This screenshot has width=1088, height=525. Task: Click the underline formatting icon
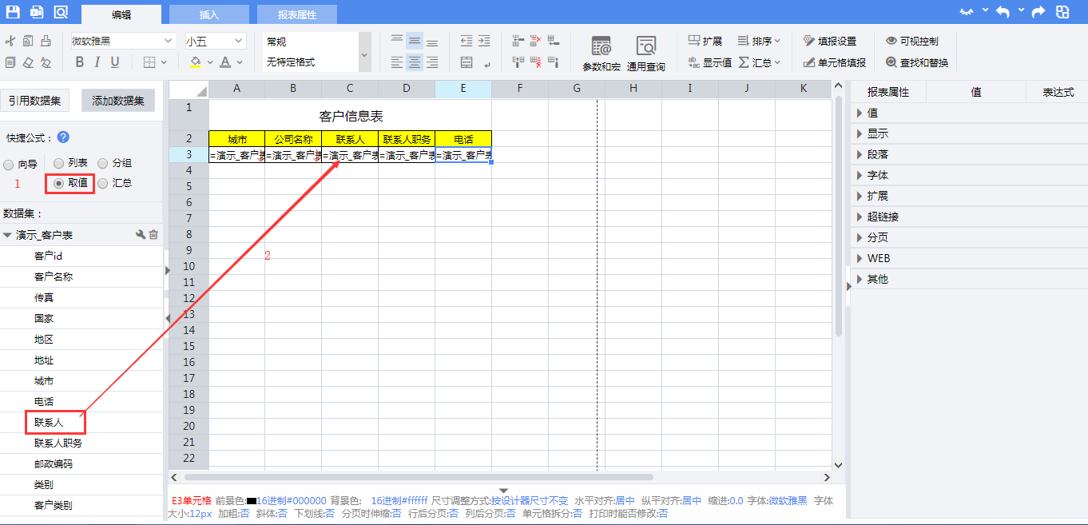pos(115,62)
